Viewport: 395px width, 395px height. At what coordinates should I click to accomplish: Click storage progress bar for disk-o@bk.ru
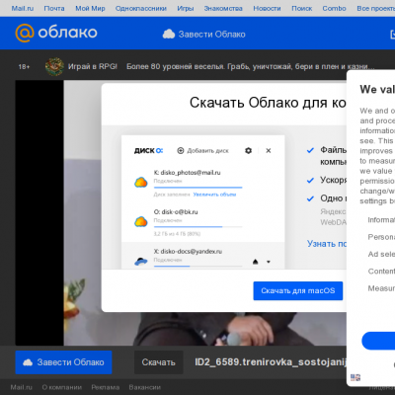coord(197,227)
